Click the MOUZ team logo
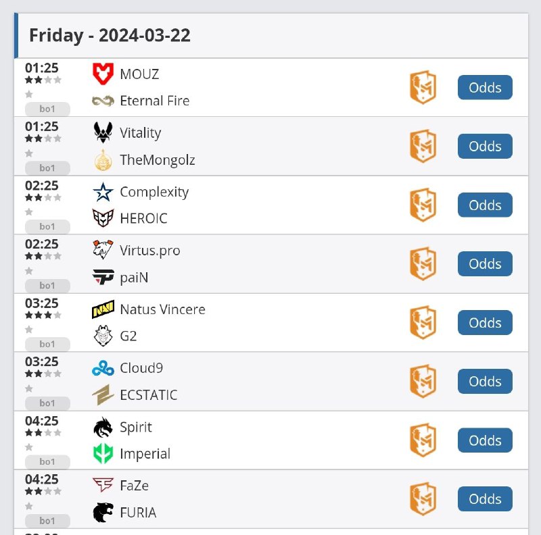This screenshot has width=541, height=535. pos(103,74)
